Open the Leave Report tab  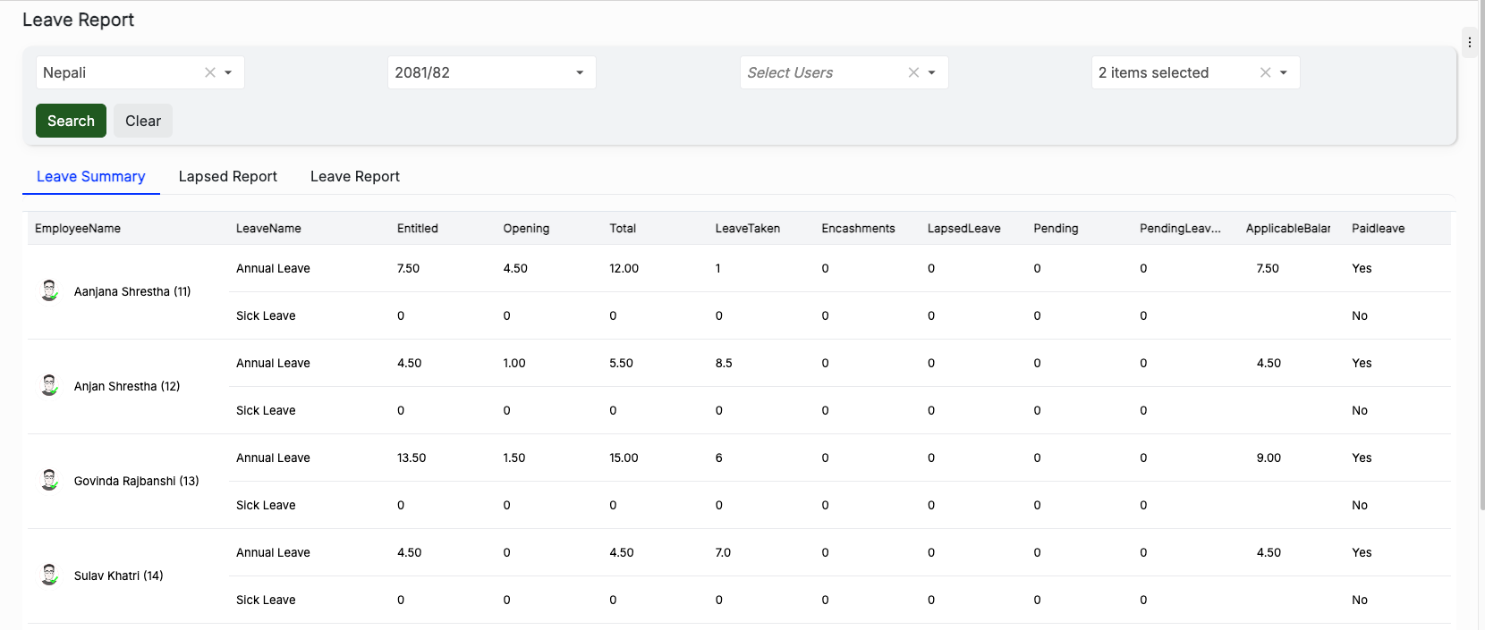tap(354, 177)
